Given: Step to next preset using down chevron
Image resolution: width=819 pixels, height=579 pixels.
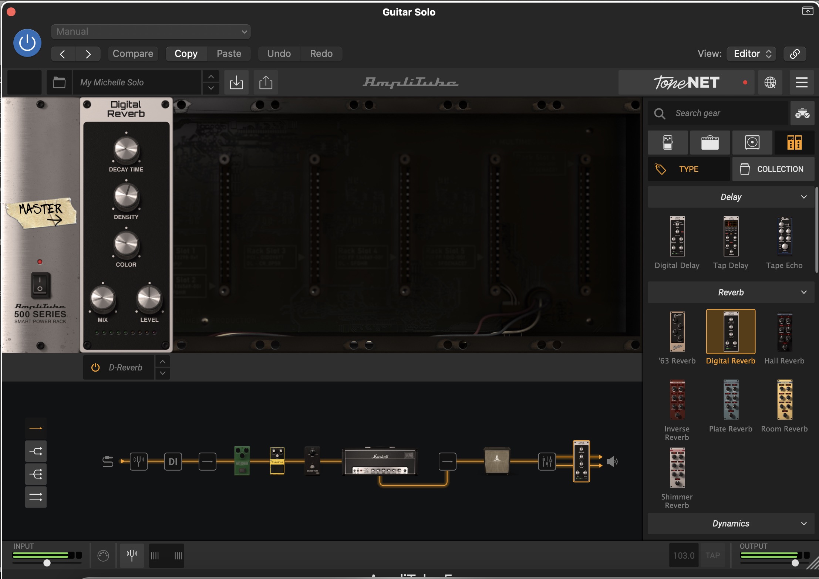Looking at the screenshot, I should pyautogui.click(x=211, y=88).
